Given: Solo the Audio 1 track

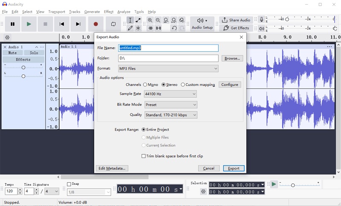Looking at the screenshot, I should [x=34, y=53].
